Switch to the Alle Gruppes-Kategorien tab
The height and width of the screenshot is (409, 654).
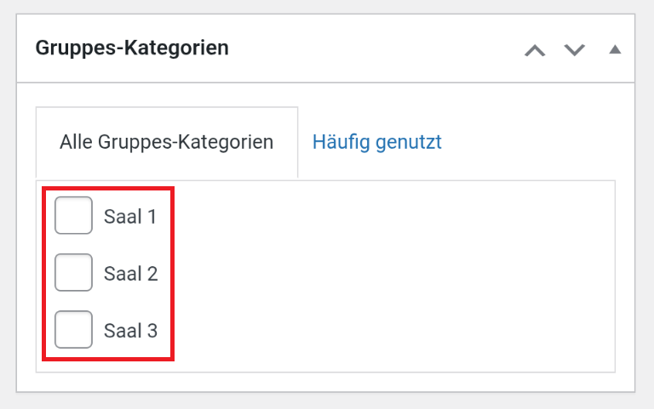166,142
